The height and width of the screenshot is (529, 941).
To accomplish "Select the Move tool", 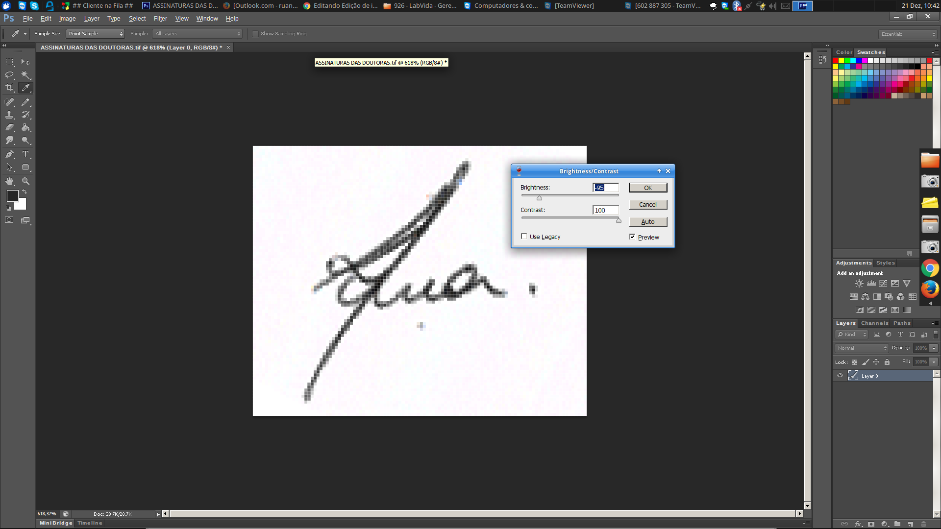I will (x=25, y=62).
